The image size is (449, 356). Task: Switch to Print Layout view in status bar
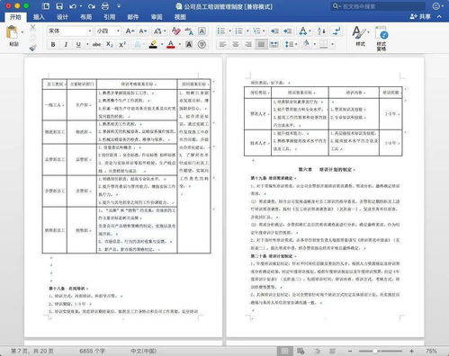[284, 351]
